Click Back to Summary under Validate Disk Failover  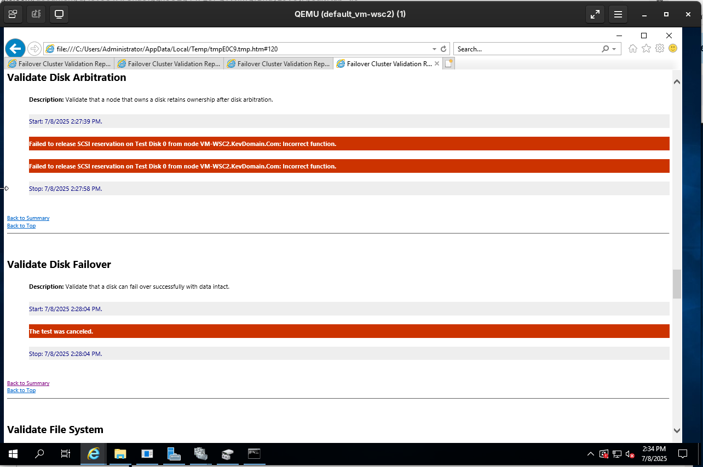(x=28, y=383)
